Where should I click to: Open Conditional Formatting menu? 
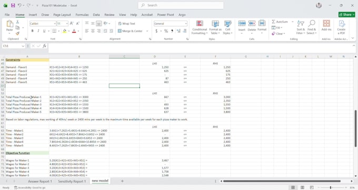coord(200,27)
